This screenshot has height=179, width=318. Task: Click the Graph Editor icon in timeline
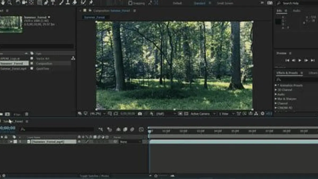[141, 129]
